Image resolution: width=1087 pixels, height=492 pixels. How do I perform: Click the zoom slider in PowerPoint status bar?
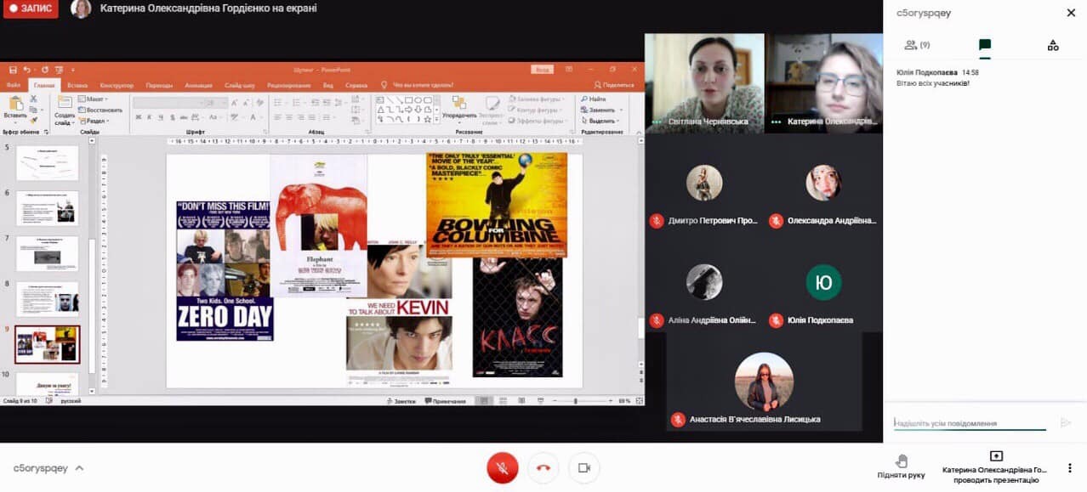pyautogui.click(x=577, y=401)
